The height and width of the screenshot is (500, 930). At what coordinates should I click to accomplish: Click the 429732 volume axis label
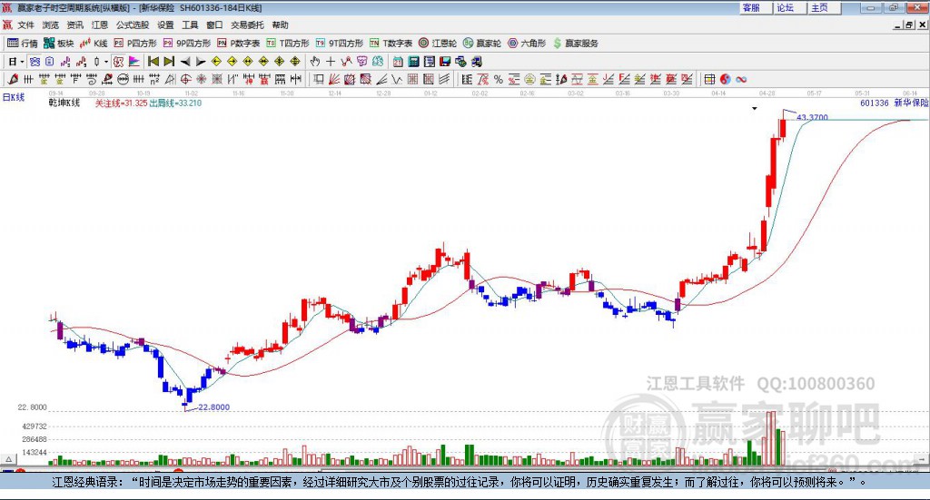(35, 426)
